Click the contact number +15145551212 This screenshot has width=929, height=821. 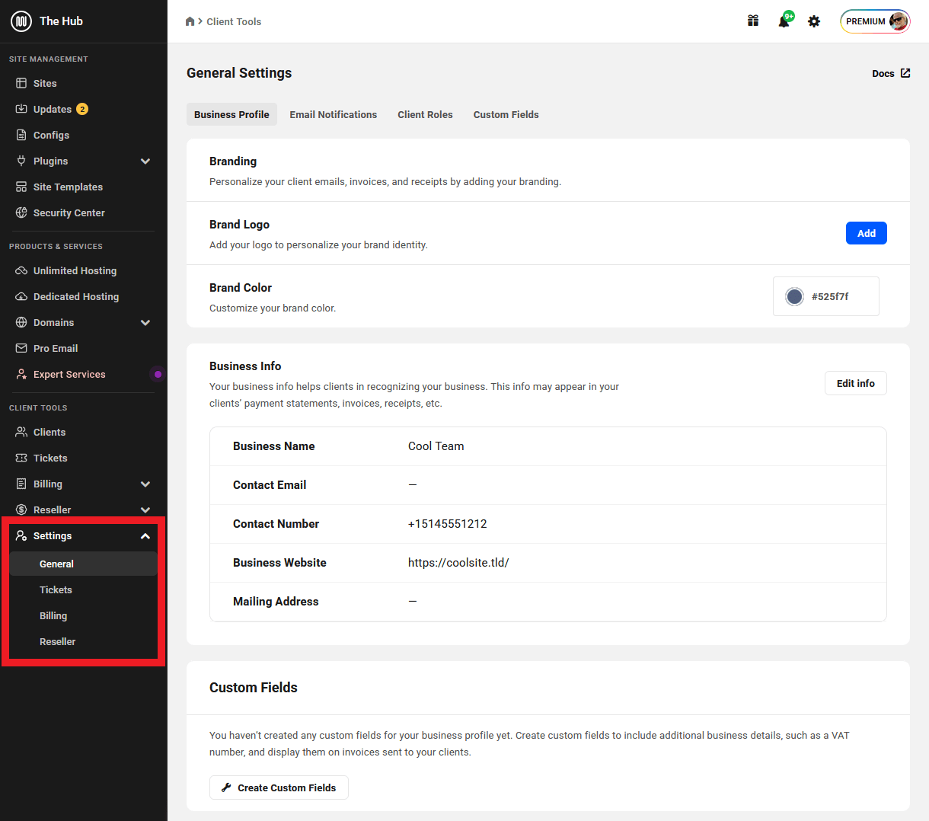pyautogui.click(x=448, y=523)
